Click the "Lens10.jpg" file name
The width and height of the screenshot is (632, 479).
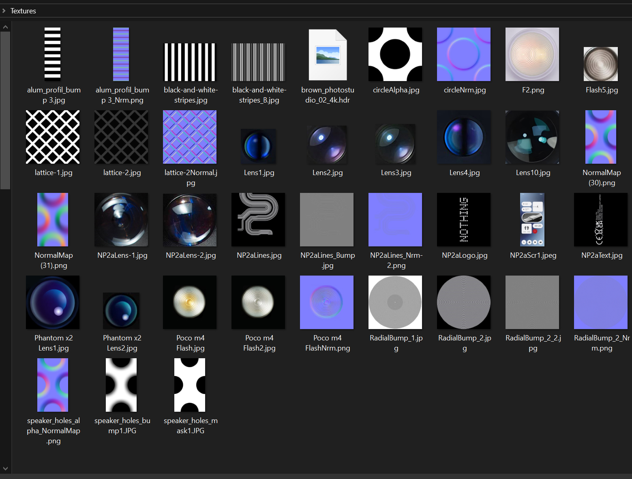533,173
